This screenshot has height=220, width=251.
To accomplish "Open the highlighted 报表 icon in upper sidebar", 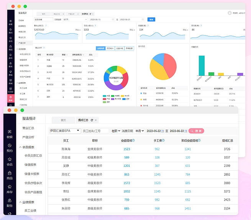I will pos(10,99).
